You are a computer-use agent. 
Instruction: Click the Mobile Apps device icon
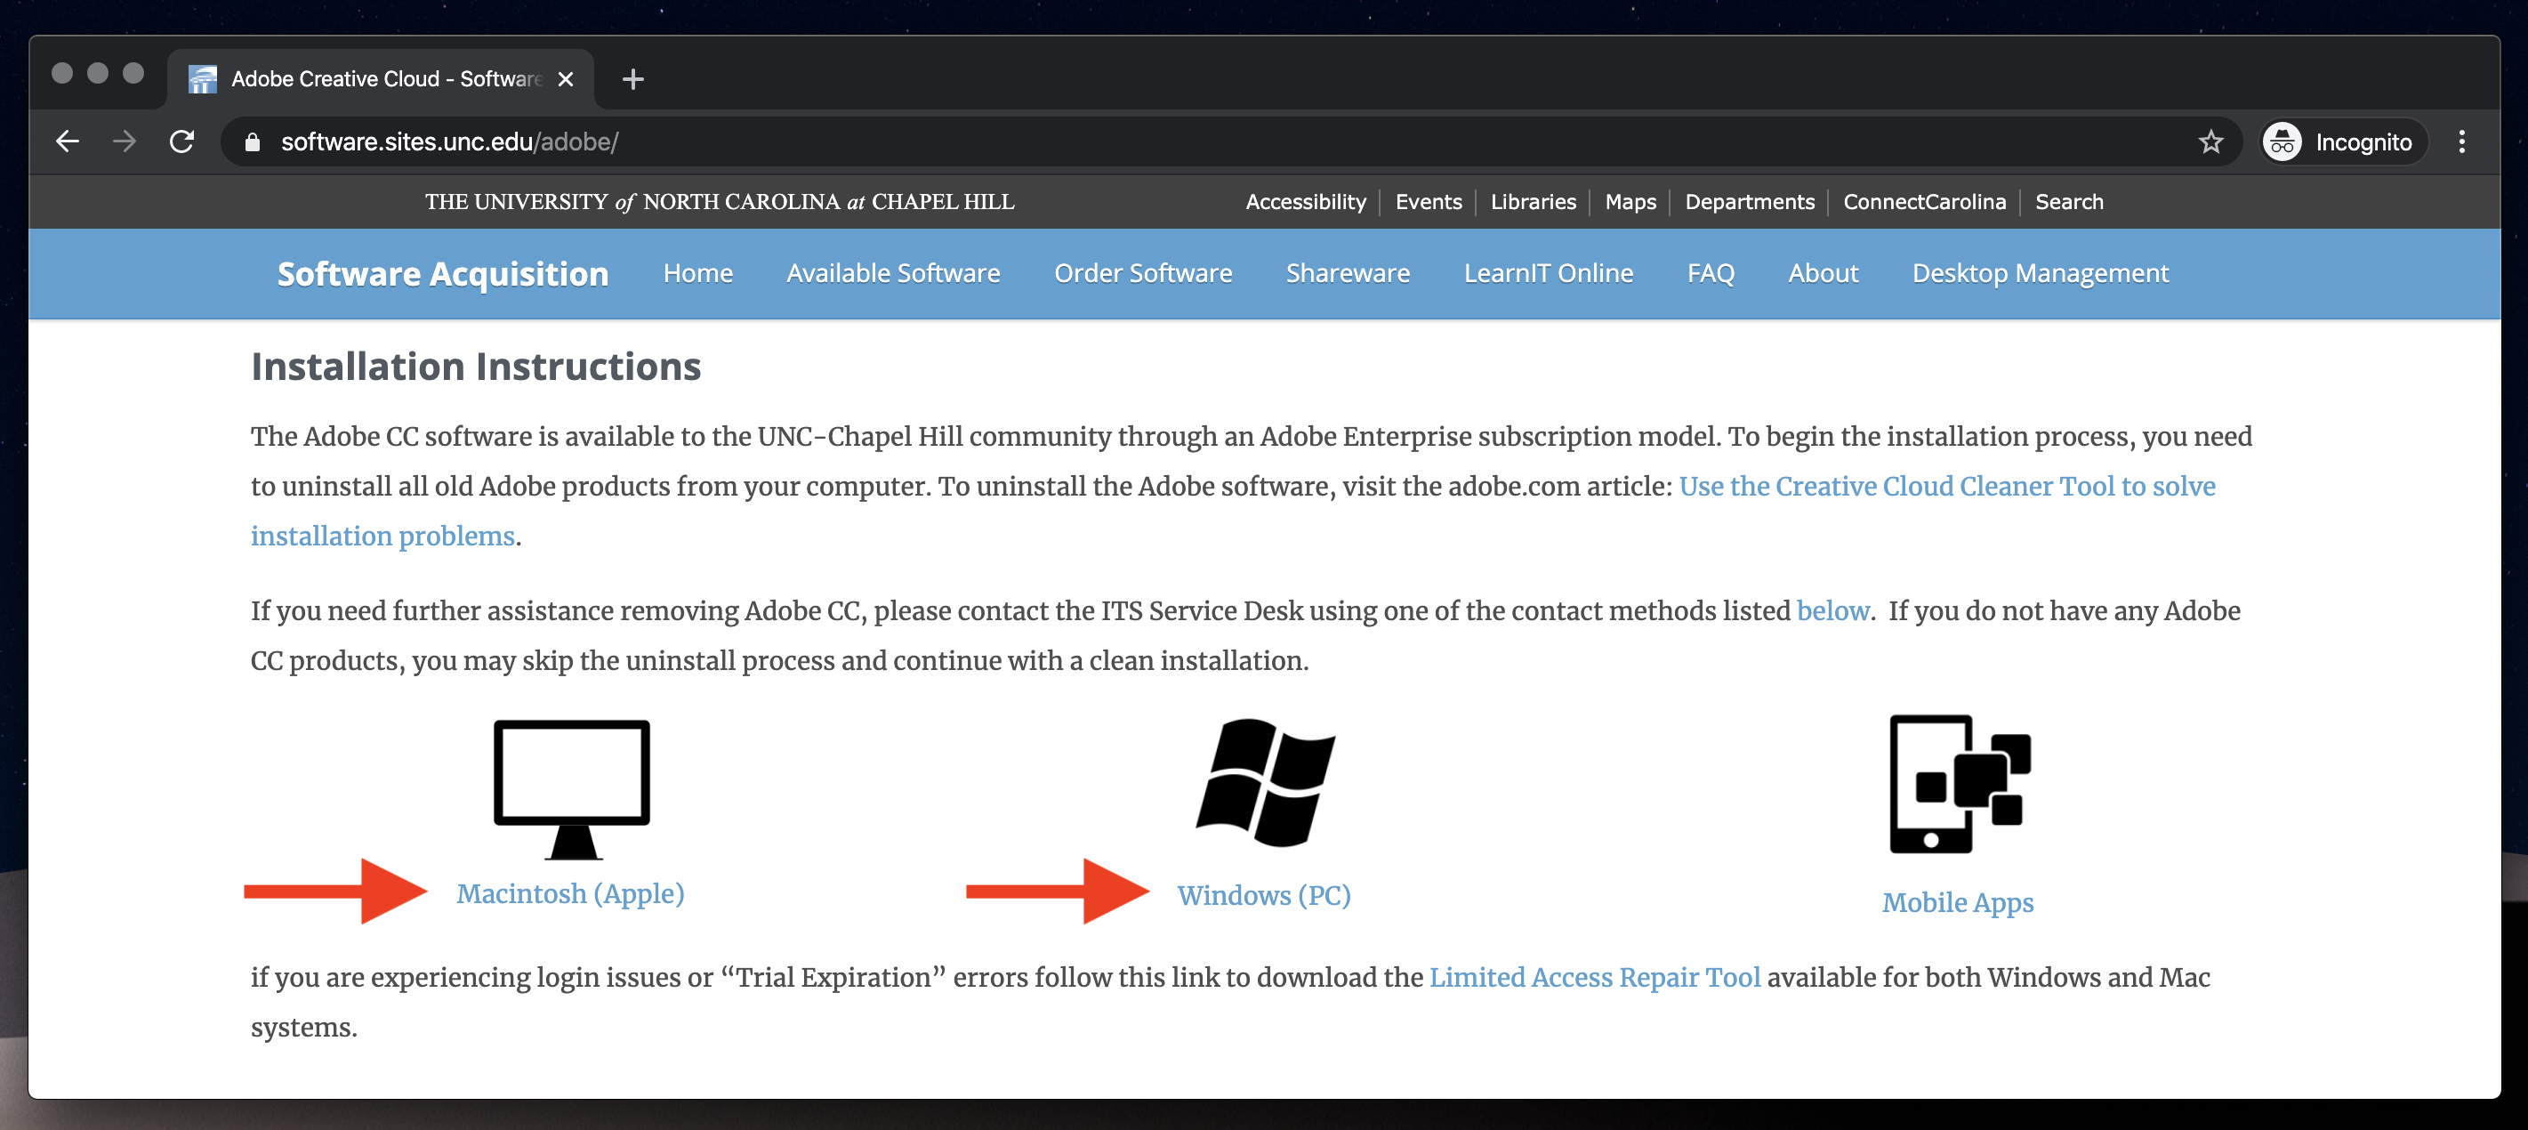coord(1959,784)
